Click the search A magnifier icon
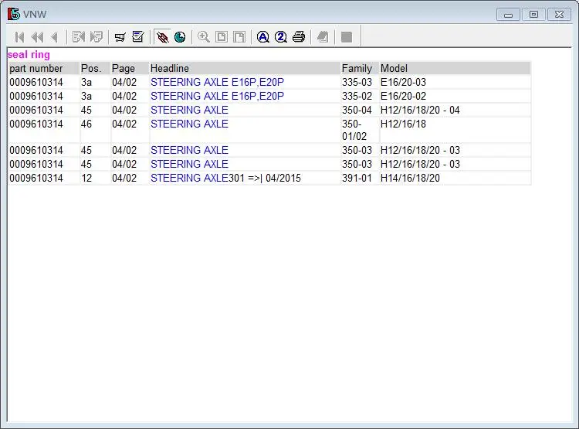Screen dimensions: 579x429 263,37
